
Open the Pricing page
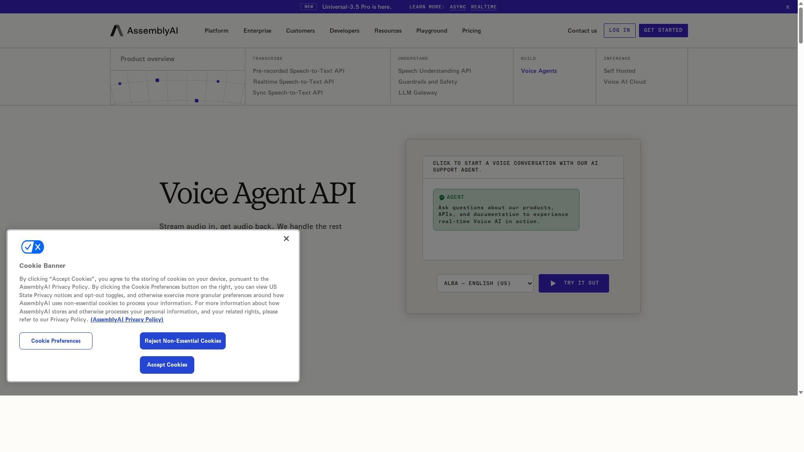pos(472,31)
